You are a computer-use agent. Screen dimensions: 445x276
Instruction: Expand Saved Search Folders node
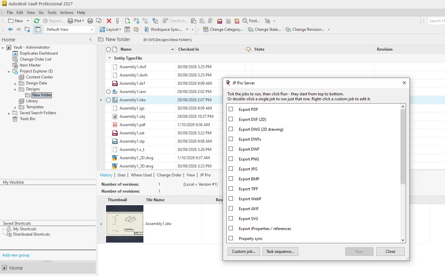pos(9,113)
